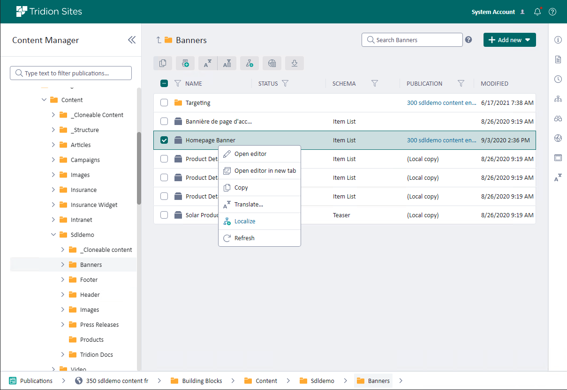Collapse the Sdldemo folder in tree
The image size is (567, 390).
click(x=53, y=235)
